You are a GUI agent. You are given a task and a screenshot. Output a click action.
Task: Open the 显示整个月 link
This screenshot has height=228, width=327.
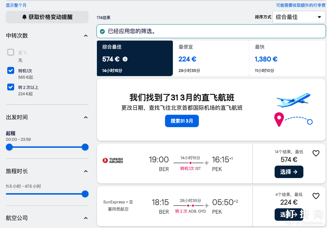[16, 5]
